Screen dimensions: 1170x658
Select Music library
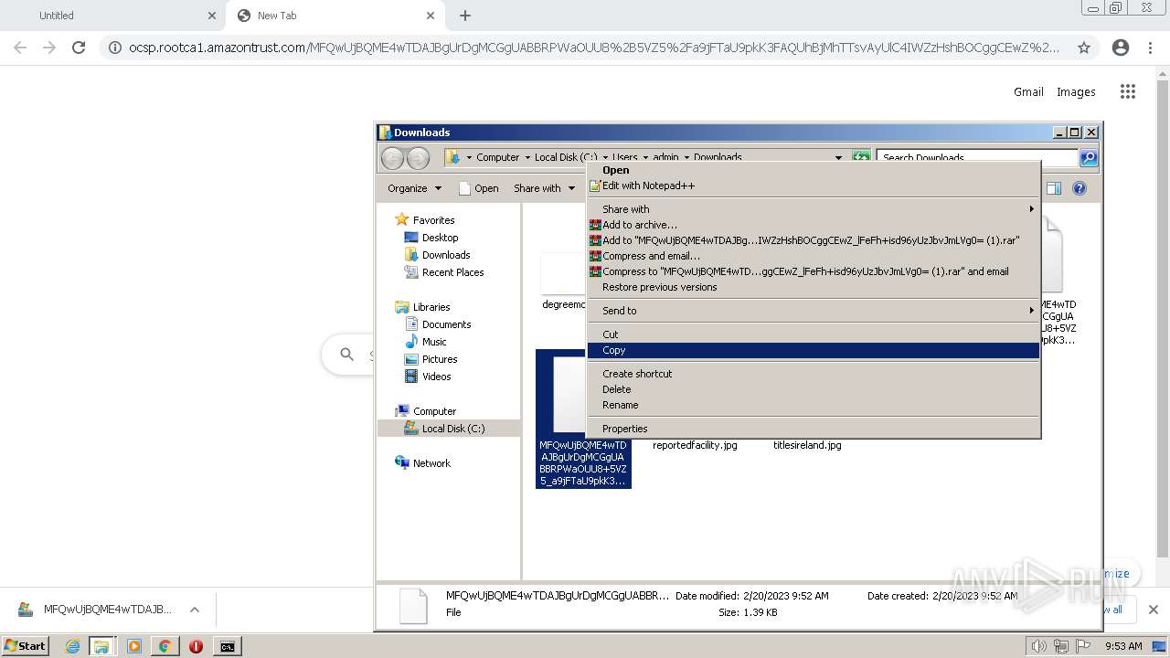pos(425,342)
